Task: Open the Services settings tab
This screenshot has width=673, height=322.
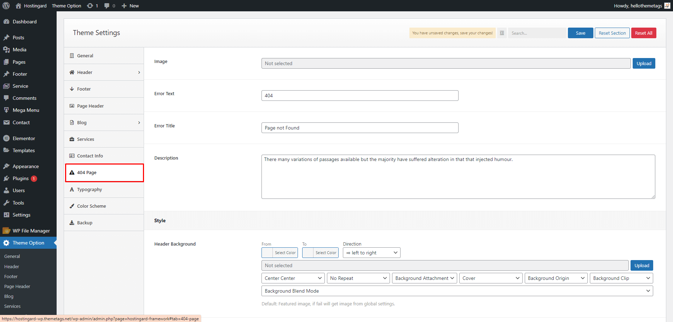Action: point(104,139)
